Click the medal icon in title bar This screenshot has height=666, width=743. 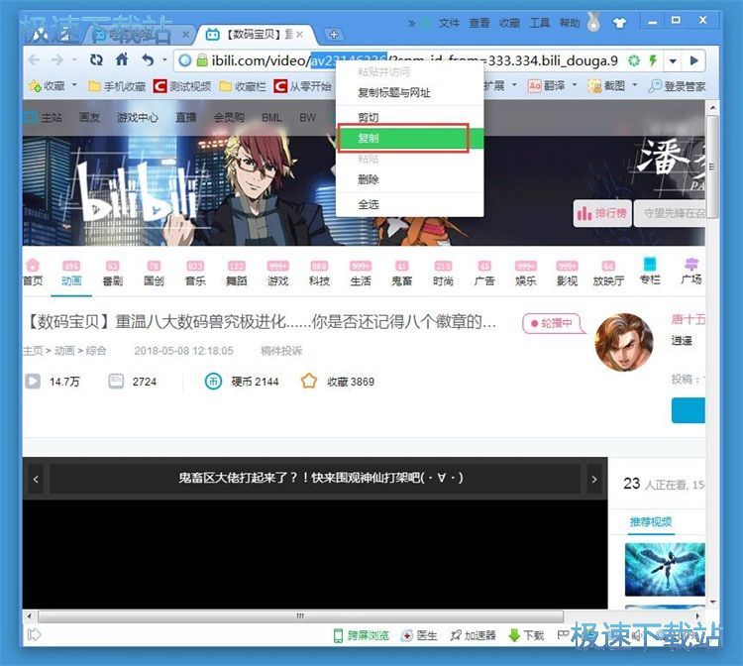(593, 22)
